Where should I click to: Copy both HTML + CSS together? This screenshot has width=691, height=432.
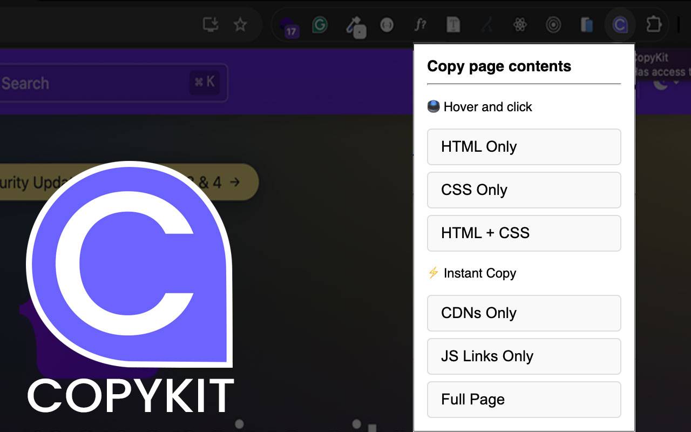coord(524,233)
